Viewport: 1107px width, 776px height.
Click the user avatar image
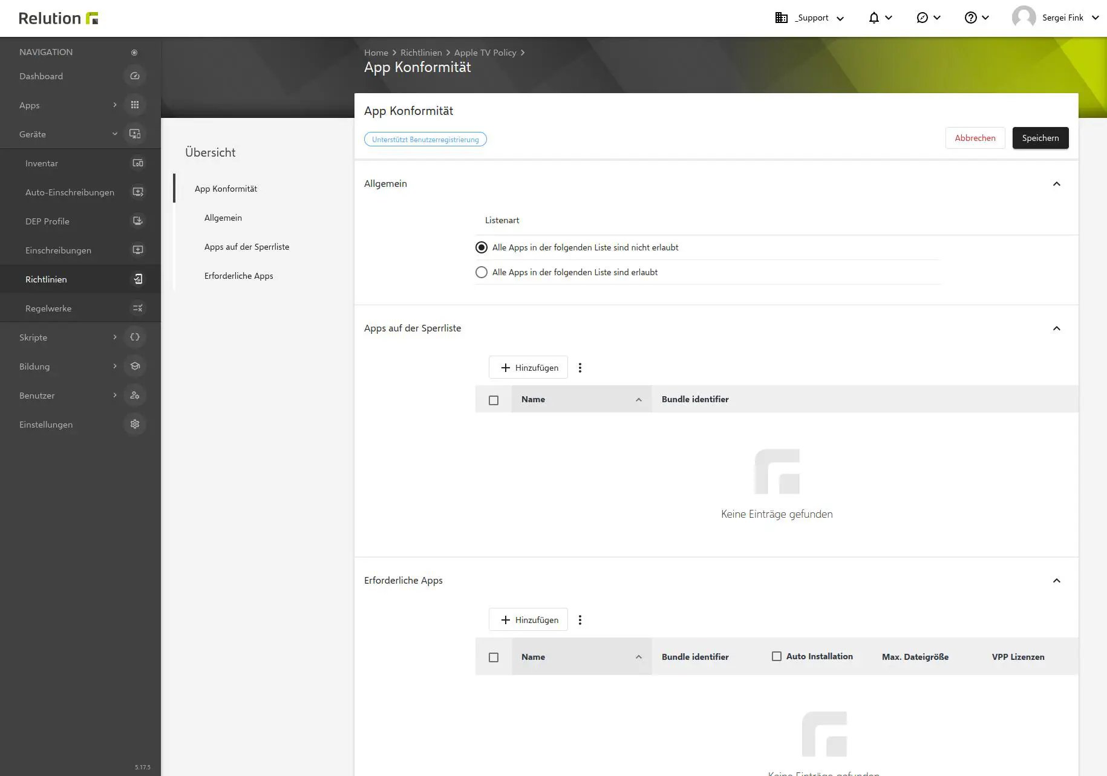point(1024,18)
